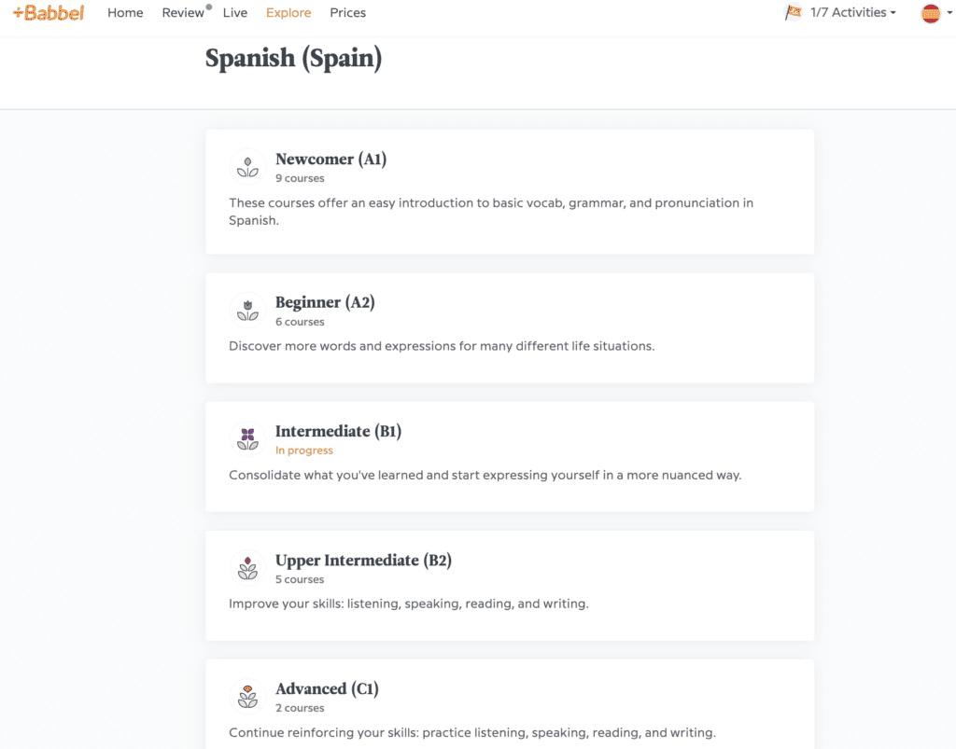The height and width of the screenshot is (749, 956).
Task: Open the Prices page
Action: (x=347, y=12)
